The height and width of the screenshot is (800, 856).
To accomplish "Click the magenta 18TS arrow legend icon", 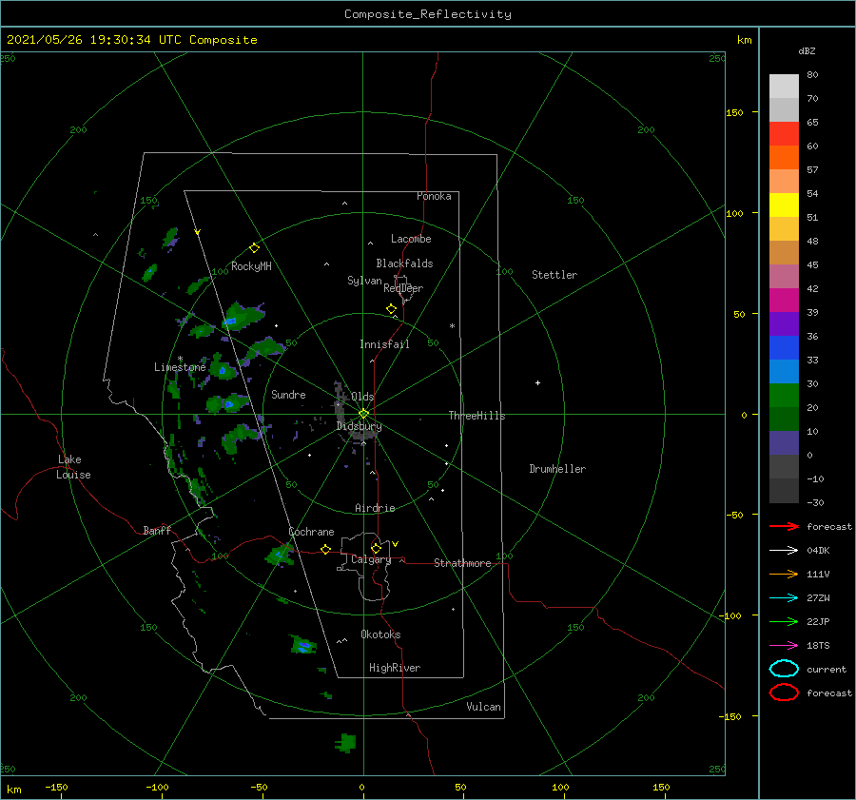I will [x=784, y=646].
